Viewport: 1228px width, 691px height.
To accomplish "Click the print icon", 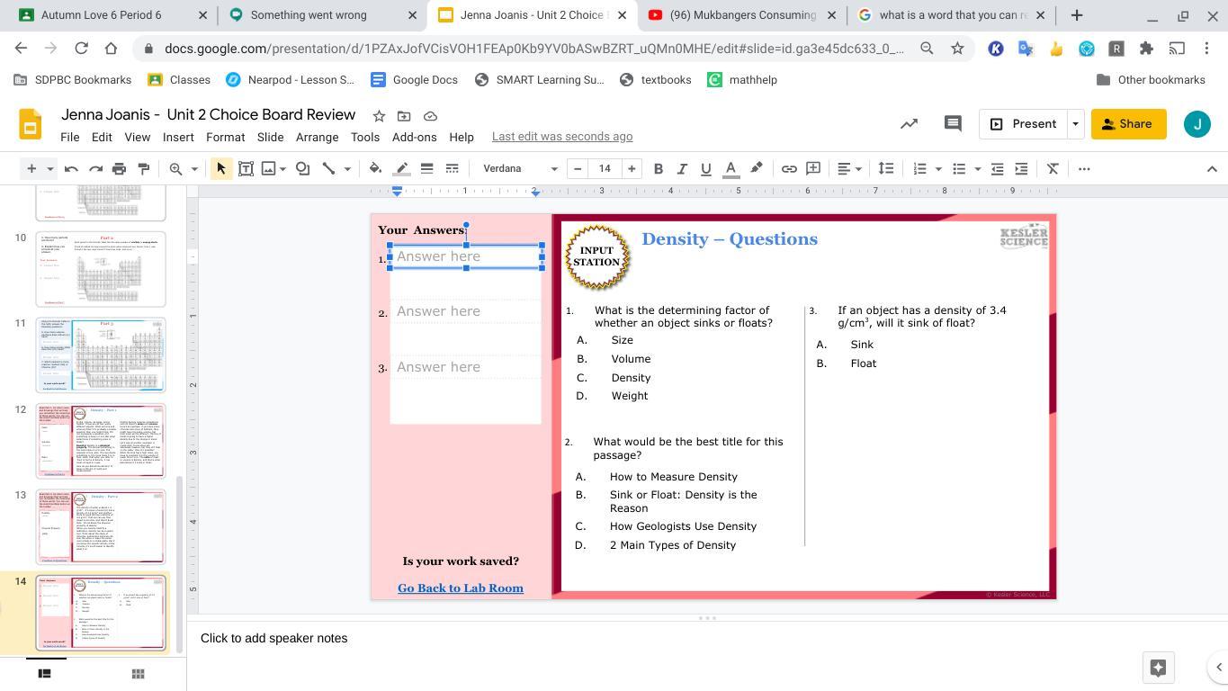I will (x=119, y=168).
